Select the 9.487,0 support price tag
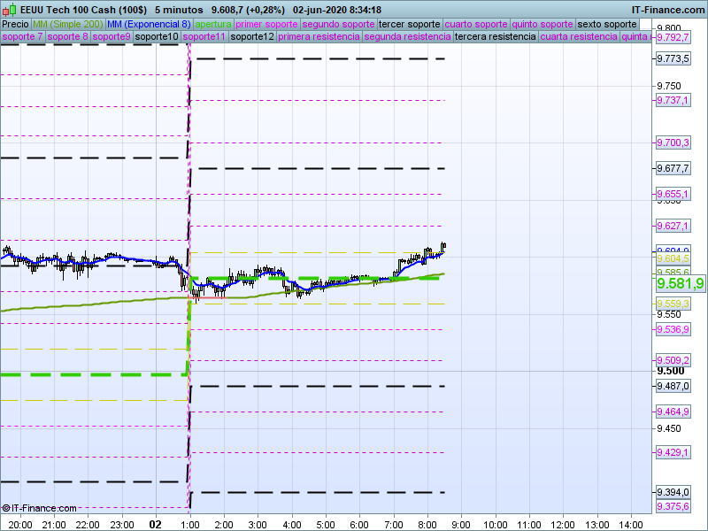Image resolution: width=708 pixels, height=531 pixels. coord(673,386)
